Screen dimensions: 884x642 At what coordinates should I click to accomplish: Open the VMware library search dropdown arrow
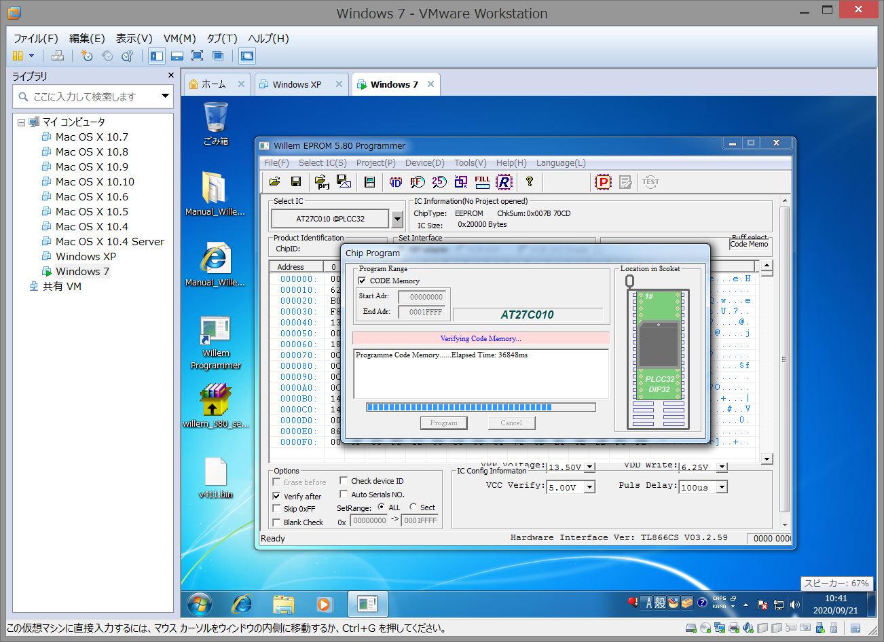pyautogui.click(x=165, y=96)
